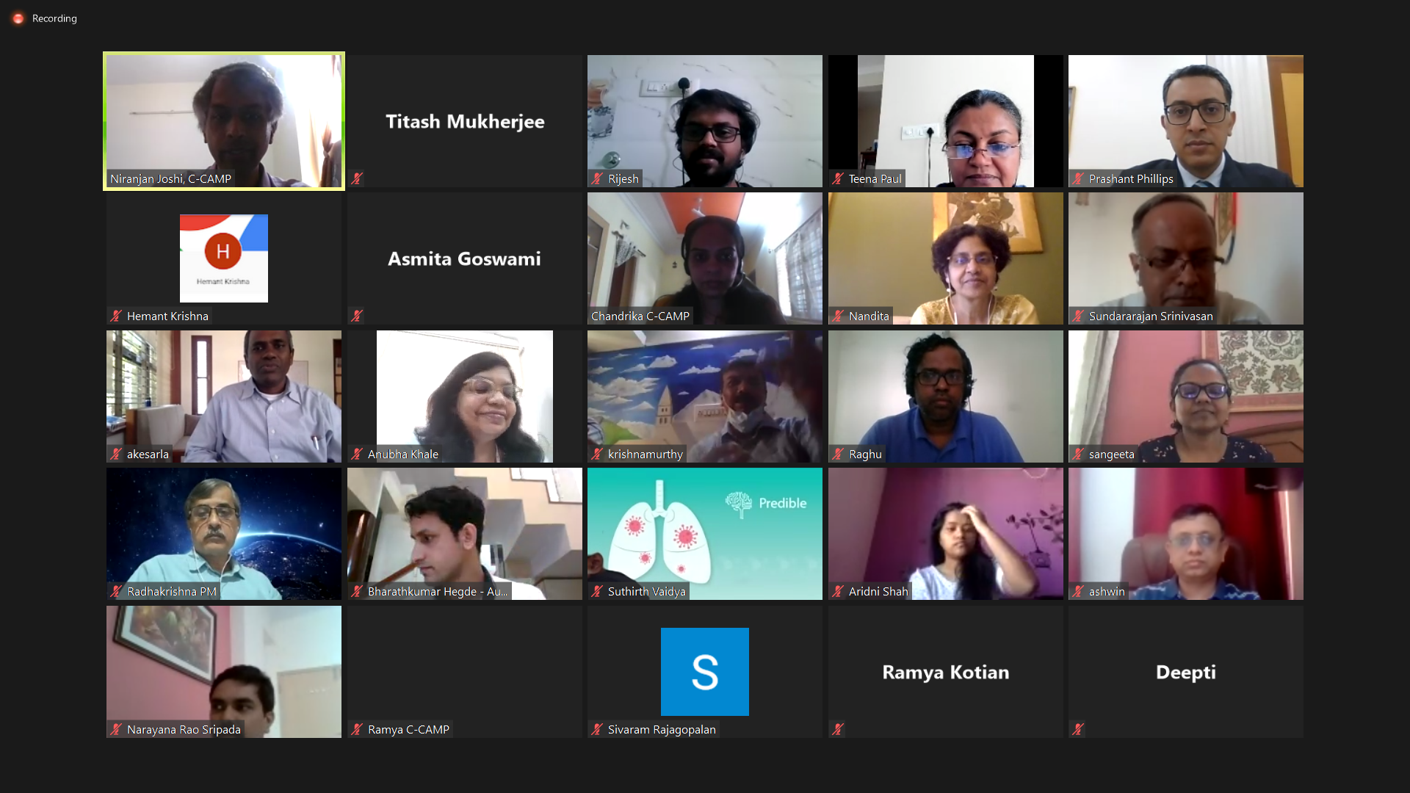Image resolution: width=1410 pixels, height=793 pixels.
Task: Click the muted mic icon on Asmita Goswami's tile
Action: tap(357, 316)
